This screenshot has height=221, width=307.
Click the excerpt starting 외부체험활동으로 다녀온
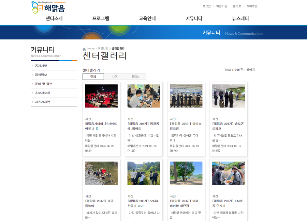pos(227,138)
